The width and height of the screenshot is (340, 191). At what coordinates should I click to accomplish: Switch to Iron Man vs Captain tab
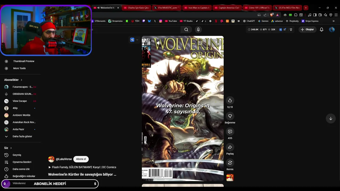(x=197, y=8)
